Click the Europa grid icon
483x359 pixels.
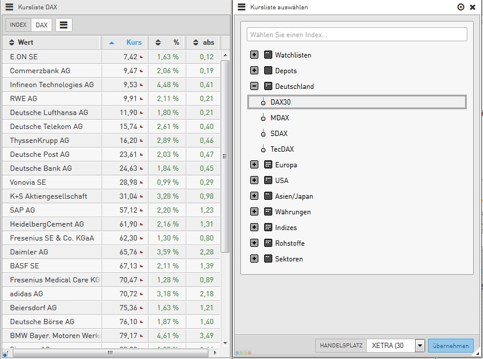[x=268, y=165]
